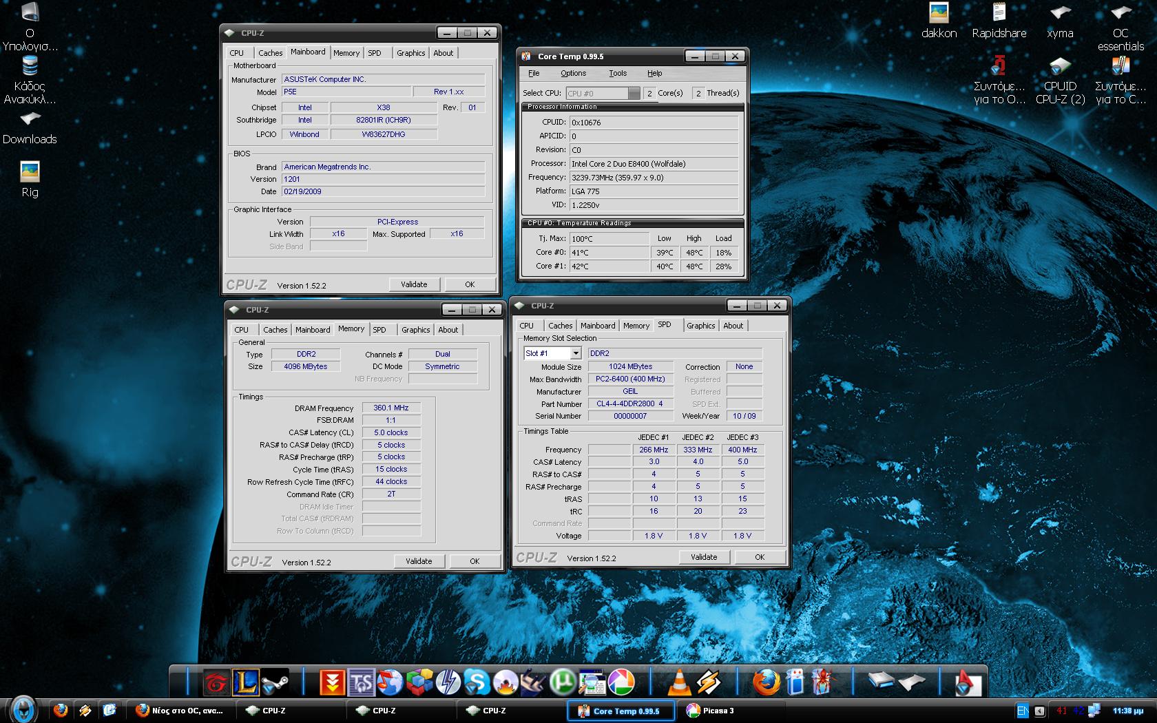Image resolution: width=1157 pixels, height=723 pixels.
Task: Open the File menu in Core Temp
Action: (x=534, y=73)
